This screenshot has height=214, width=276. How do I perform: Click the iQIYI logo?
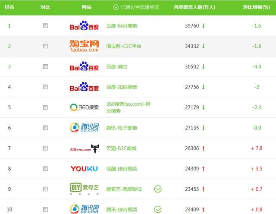pyautogui.click(x=84, y=189)
